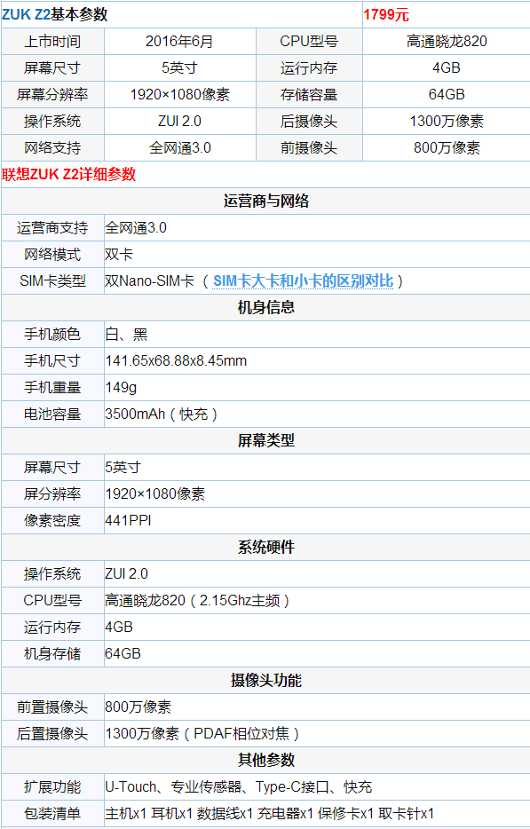Click the 运营商支持 label
Image resolution: width=530 pixels, height=829 pixels.
pos(52,228)
